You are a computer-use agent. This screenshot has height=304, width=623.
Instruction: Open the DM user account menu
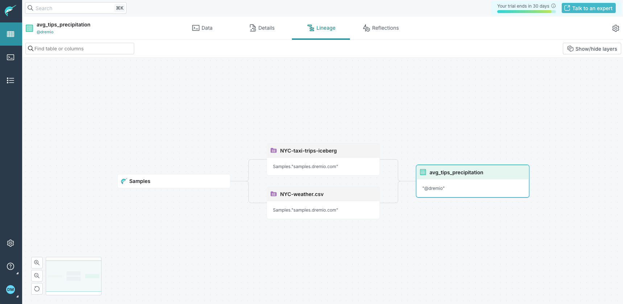coord(11,289)
